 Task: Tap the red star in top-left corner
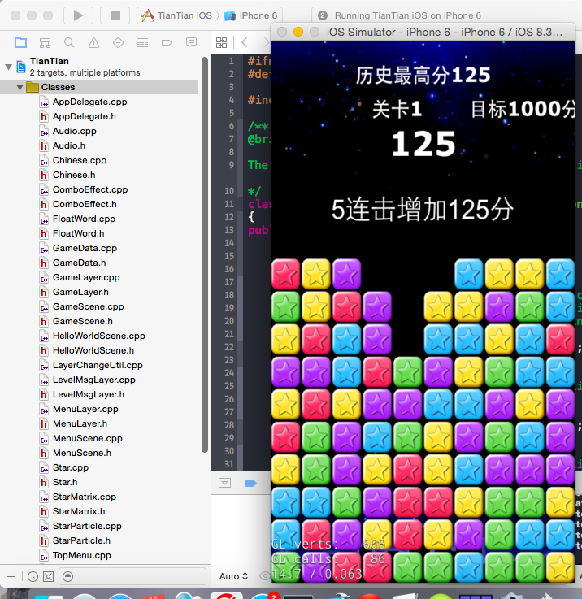click(285, 274)
